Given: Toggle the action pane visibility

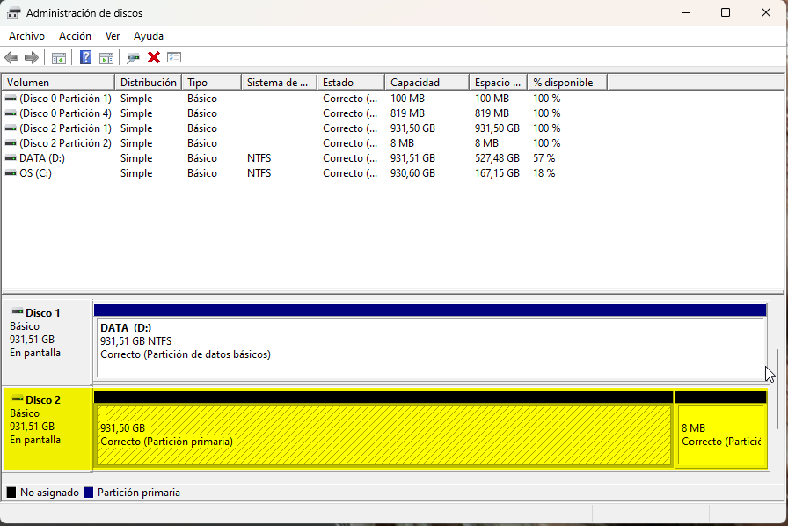Looking at the screenshot, I should coord(106,57).
